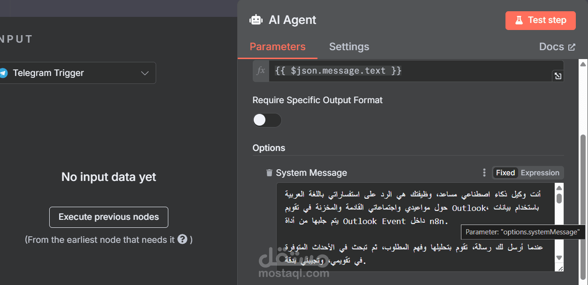Delete the System Message option via trash icon
This screenshot has height=285, width=588.
(269, 173)
